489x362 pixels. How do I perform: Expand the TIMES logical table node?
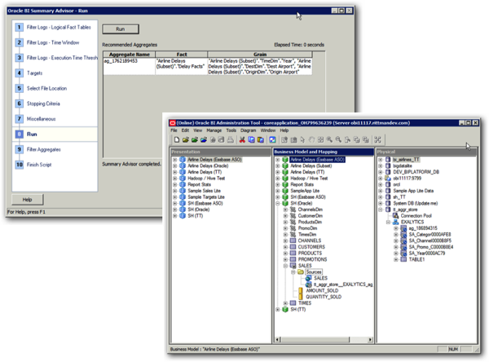285,303
